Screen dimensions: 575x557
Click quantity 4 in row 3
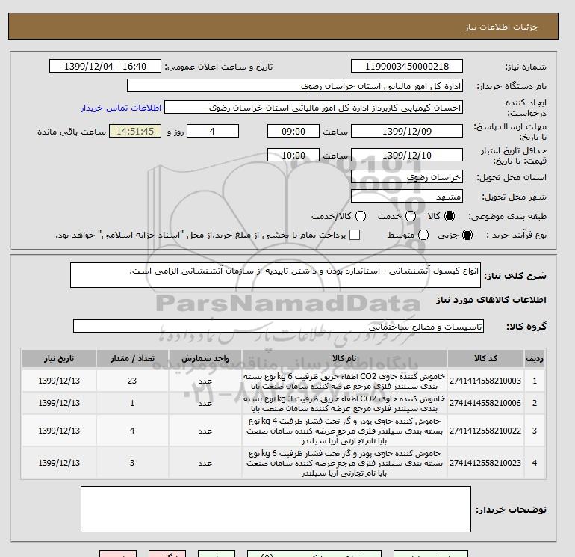point(132,431)
